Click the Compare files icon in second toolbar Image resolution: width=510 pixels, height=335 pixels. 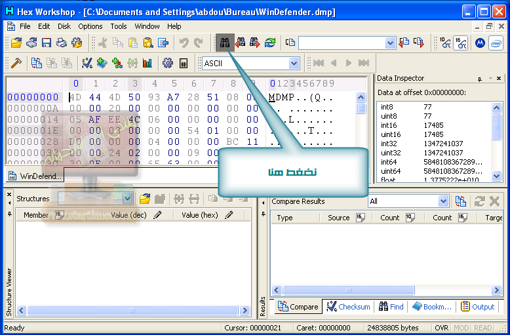37,63
